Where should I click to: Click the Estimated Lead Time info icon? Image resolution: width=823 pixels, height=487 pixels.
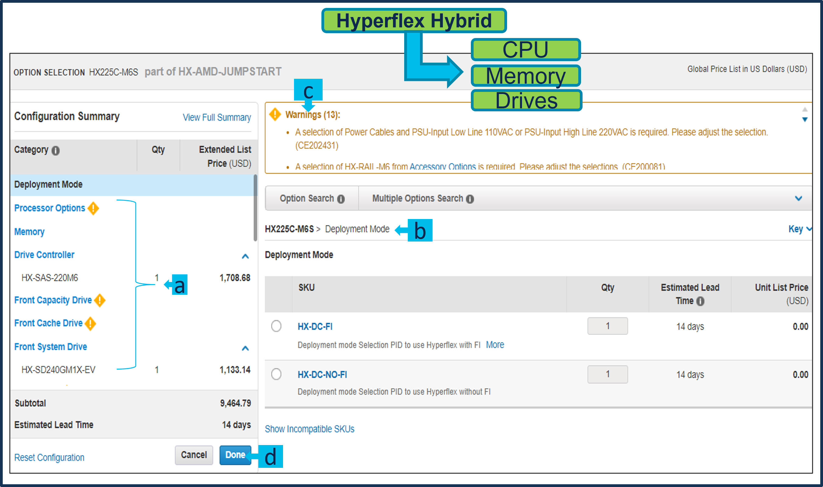pos(700,301)
